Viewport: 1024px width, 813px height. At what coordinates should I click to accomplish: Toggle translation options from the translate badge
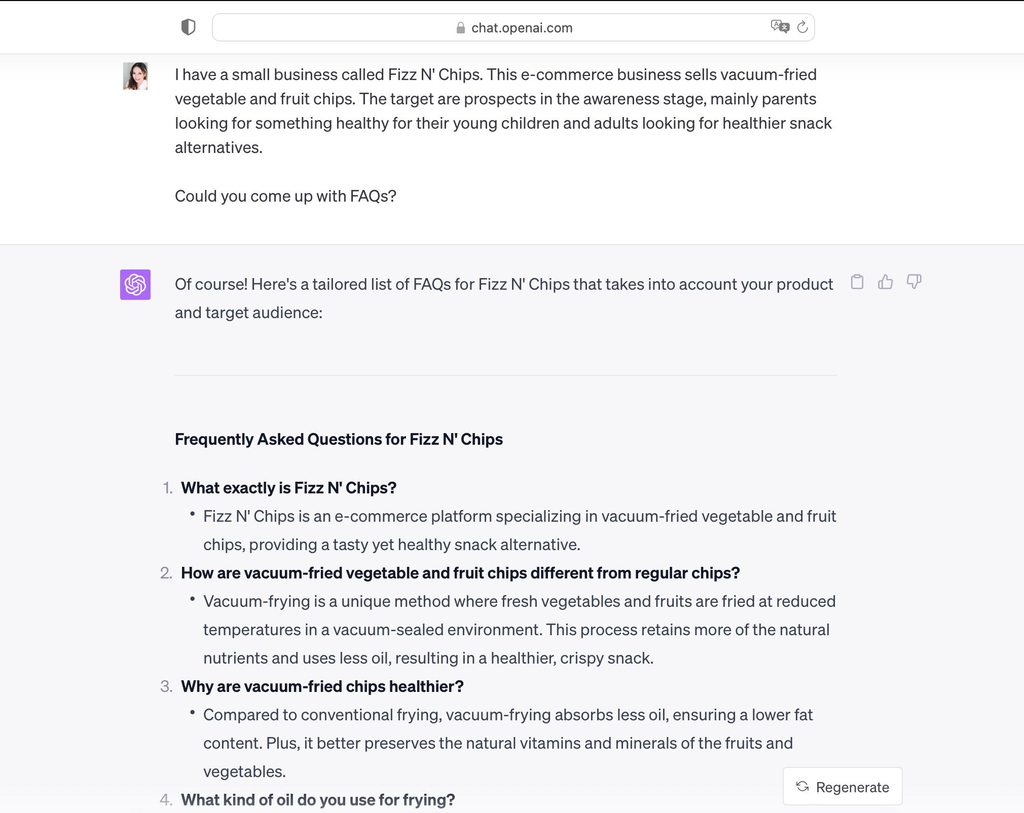[x=781, y=26]
